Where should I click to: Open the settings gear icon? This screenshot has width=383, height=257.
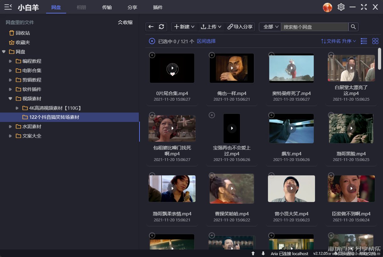(341, 7)
